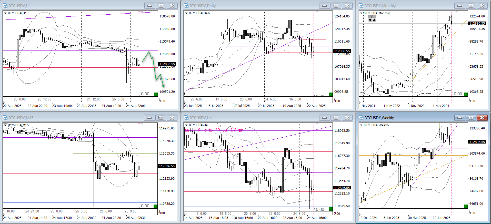Toggle green minus square in H1 chart

pos(156,94)
